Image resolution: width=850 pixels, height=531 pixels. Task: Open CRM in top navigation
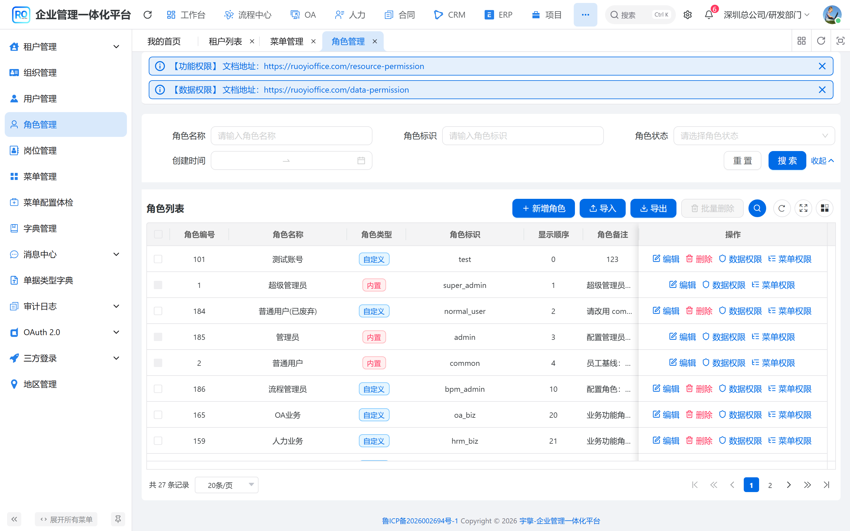click(x=449, y=15)
